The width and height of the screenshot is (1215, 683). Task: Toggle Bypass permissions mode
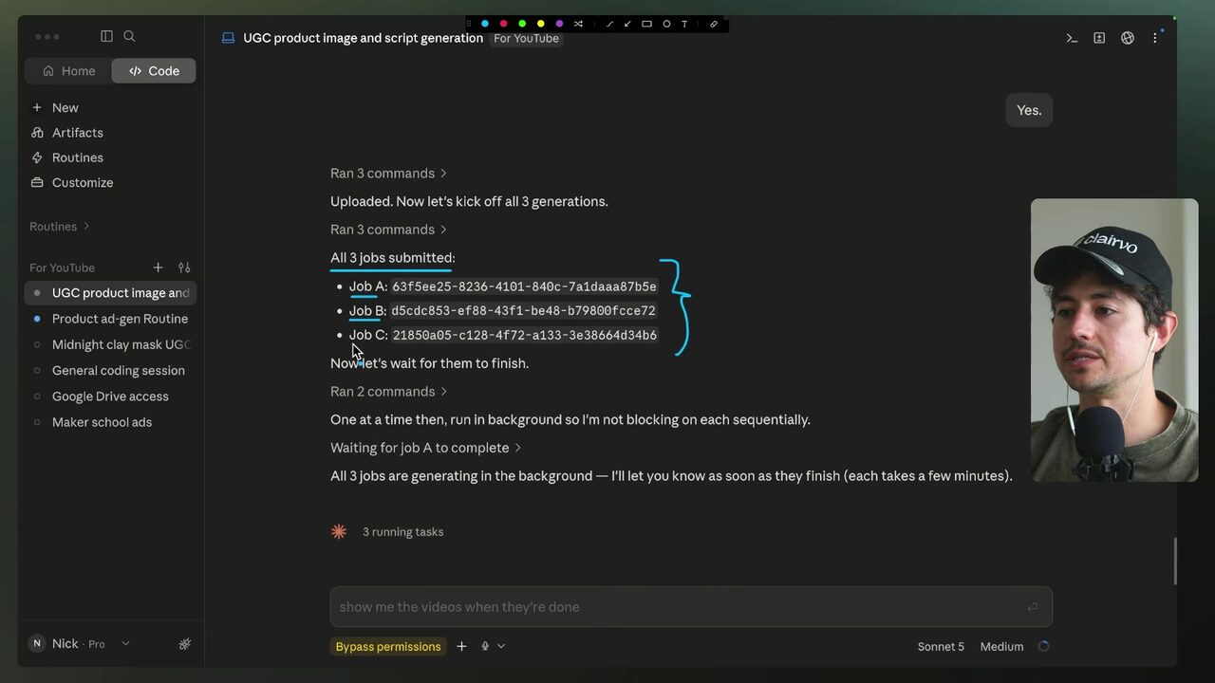tap(388, 646)
